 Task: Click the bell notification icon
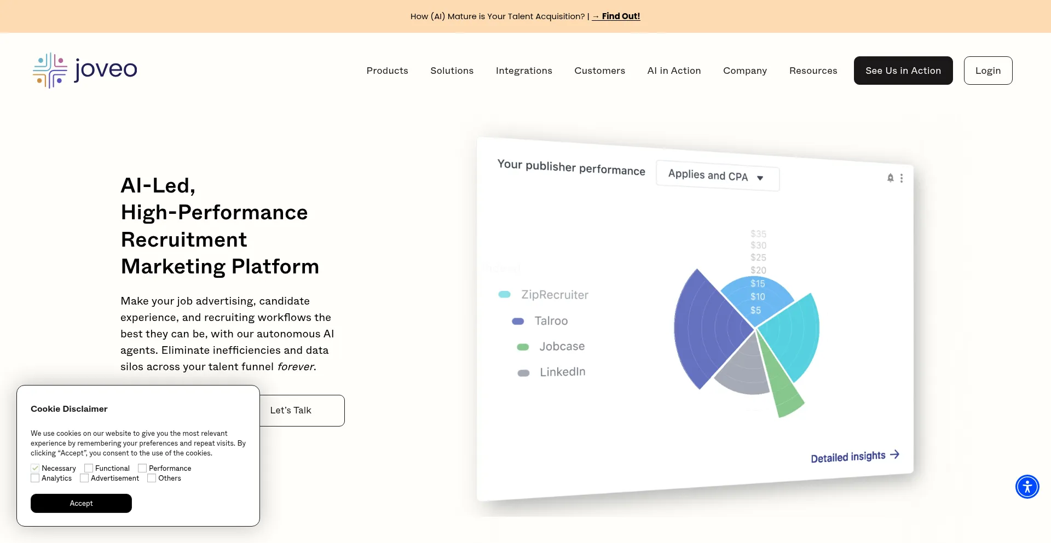[x=890, y=178]
